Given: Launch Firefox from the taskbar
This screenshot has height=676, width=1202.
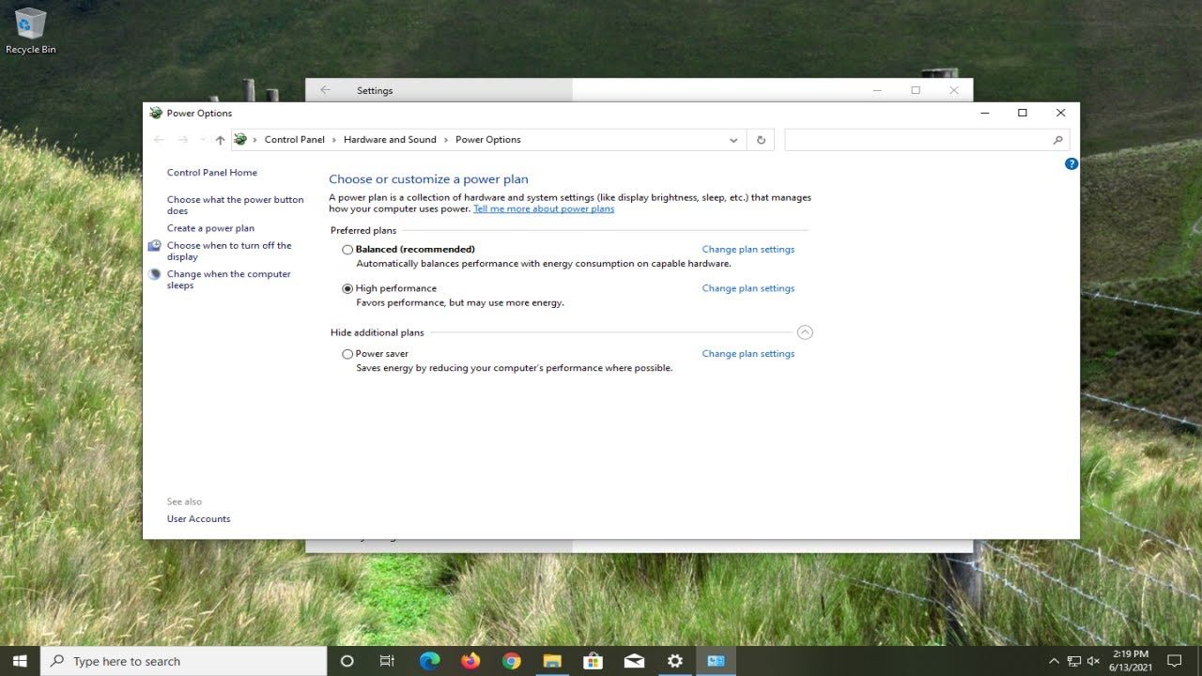Looking at the screenshot, I should click(x=470, y=661).
